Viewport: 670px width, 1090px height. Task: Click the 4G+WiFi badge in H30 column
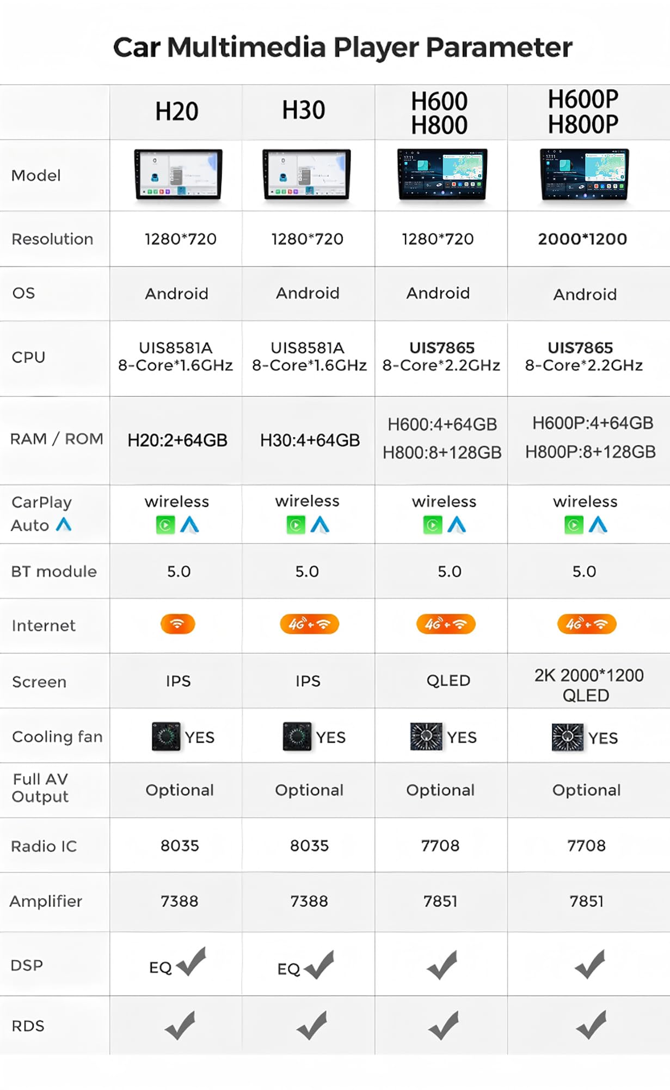[309, 624]
